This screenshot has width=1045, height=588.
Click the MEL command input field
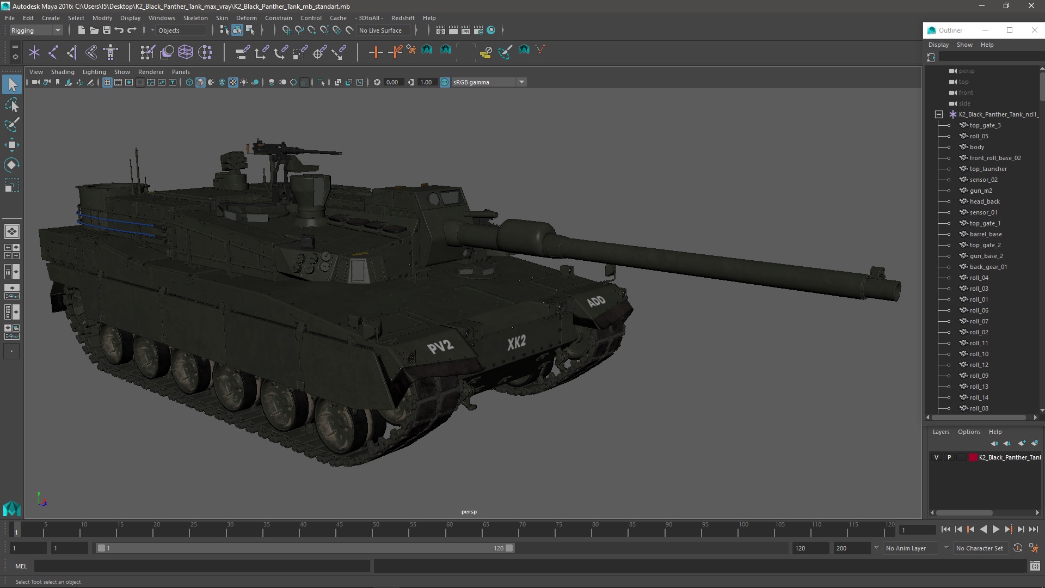pos(202,566)
